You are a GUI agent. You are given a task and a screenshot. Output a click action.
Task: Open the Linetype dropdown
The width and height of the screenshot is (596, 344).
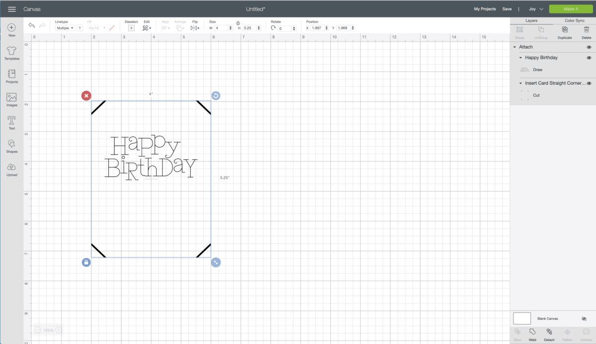tap(65, 28)
